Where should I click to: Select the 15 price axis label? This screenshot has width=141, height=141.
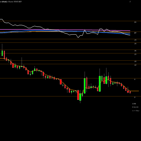click(x=135, y=54)
